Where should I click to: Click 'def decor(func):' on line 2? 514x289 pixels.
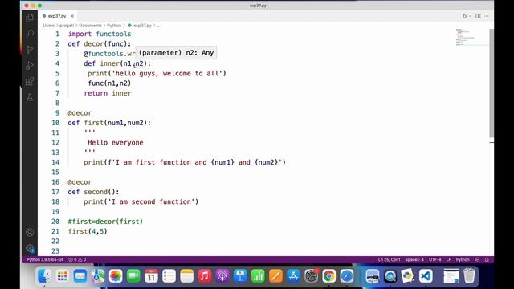point(100,43)
